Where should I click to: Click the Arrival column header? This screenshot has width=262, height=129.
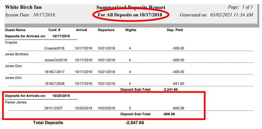(82, 30)
